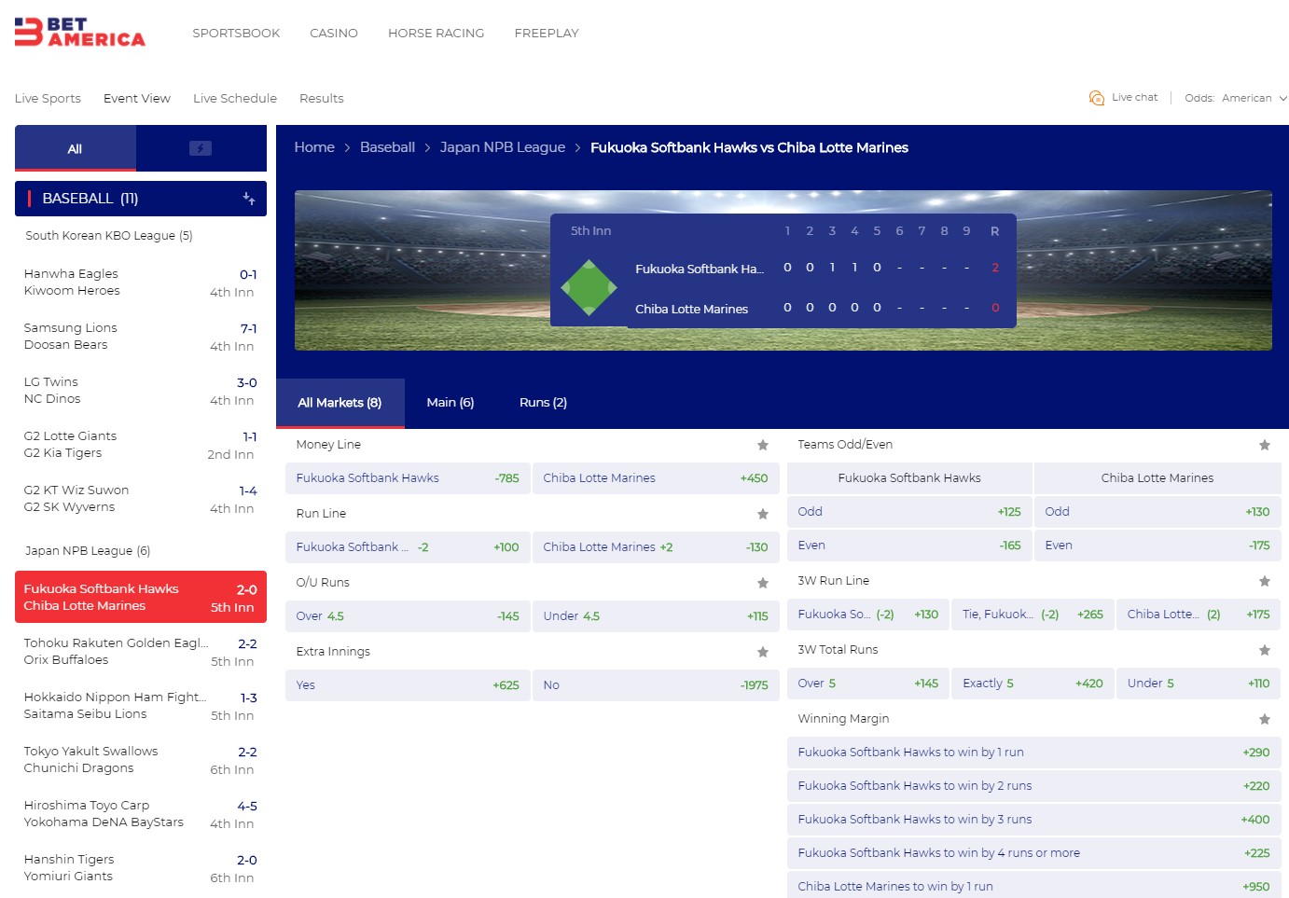Favorite the O/U Runs market star
The height and width of the screenshot is (898, 1289).
click(x=763, y=583)
